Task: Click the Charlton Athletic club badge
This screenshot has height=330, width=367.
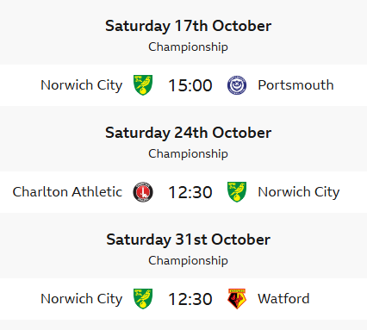Action: 143,192
